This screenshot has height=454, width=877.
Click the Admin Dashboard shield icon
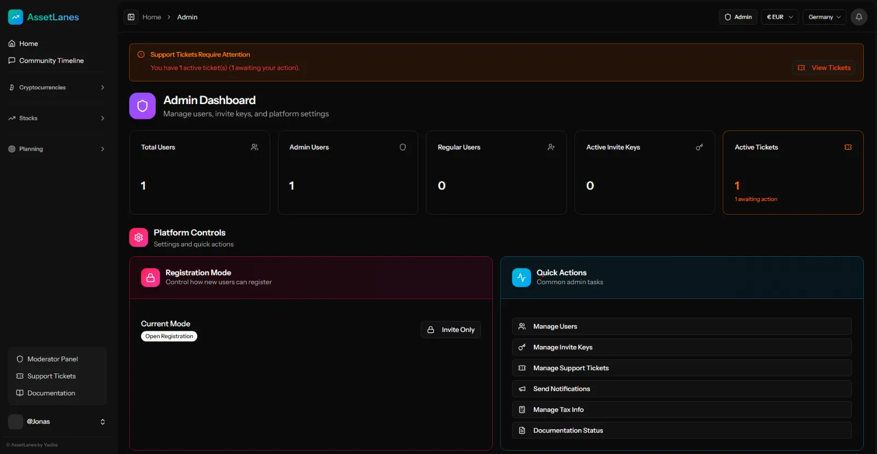pos(143,106)
